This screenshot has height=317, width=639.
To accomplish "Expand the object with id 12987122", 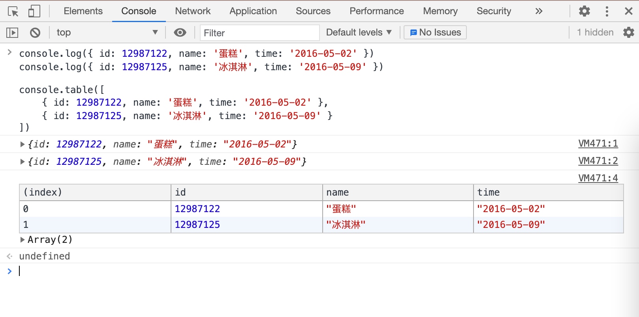I will [23, 144].
